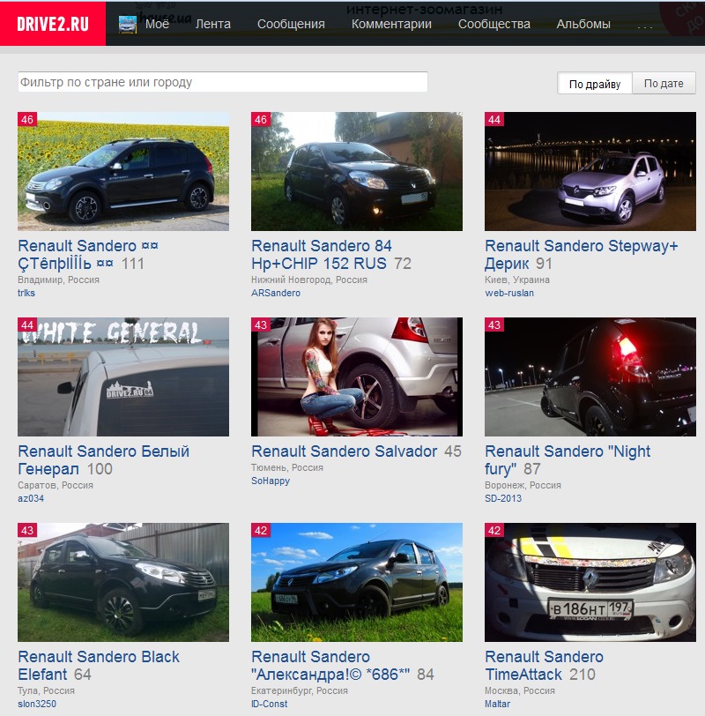Open Renault Sandero Salvador title
This screenshot has height=716, width=705.
[x=345, y=451]
